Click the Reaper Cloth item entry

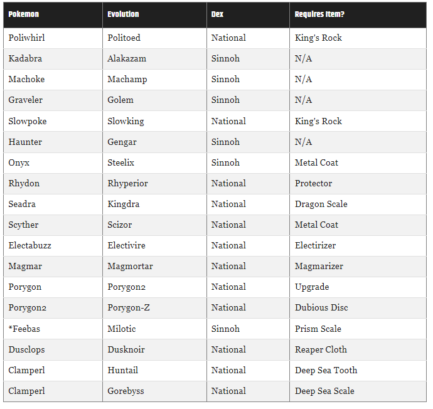(x=321, y=349)
